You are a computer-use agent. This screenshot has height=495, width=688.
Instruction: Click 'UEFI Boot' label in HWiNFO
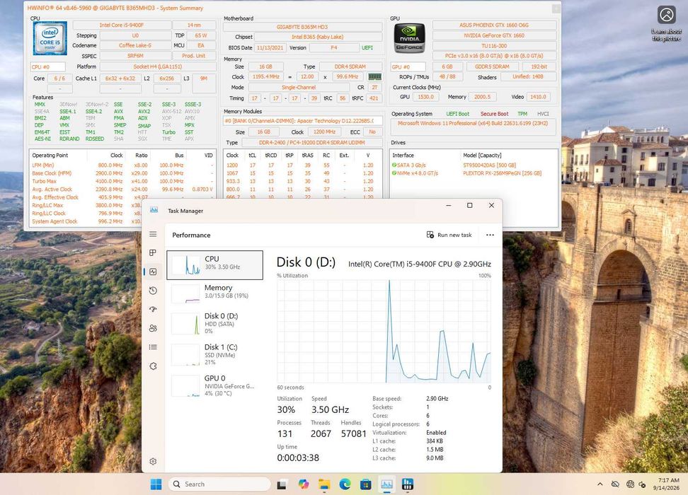pos(457,114)
